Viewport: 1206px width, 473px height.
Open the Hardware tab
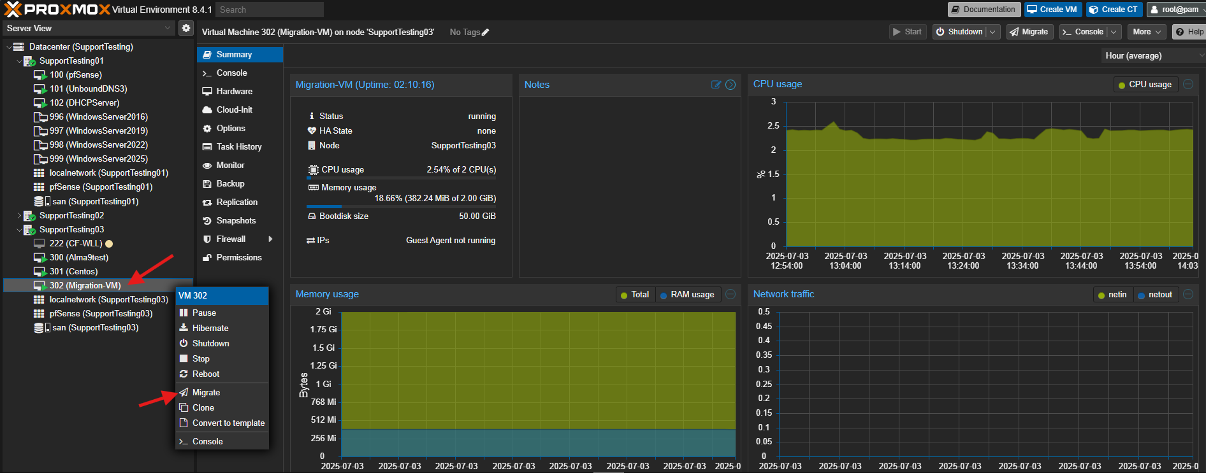tap(240, 92)
